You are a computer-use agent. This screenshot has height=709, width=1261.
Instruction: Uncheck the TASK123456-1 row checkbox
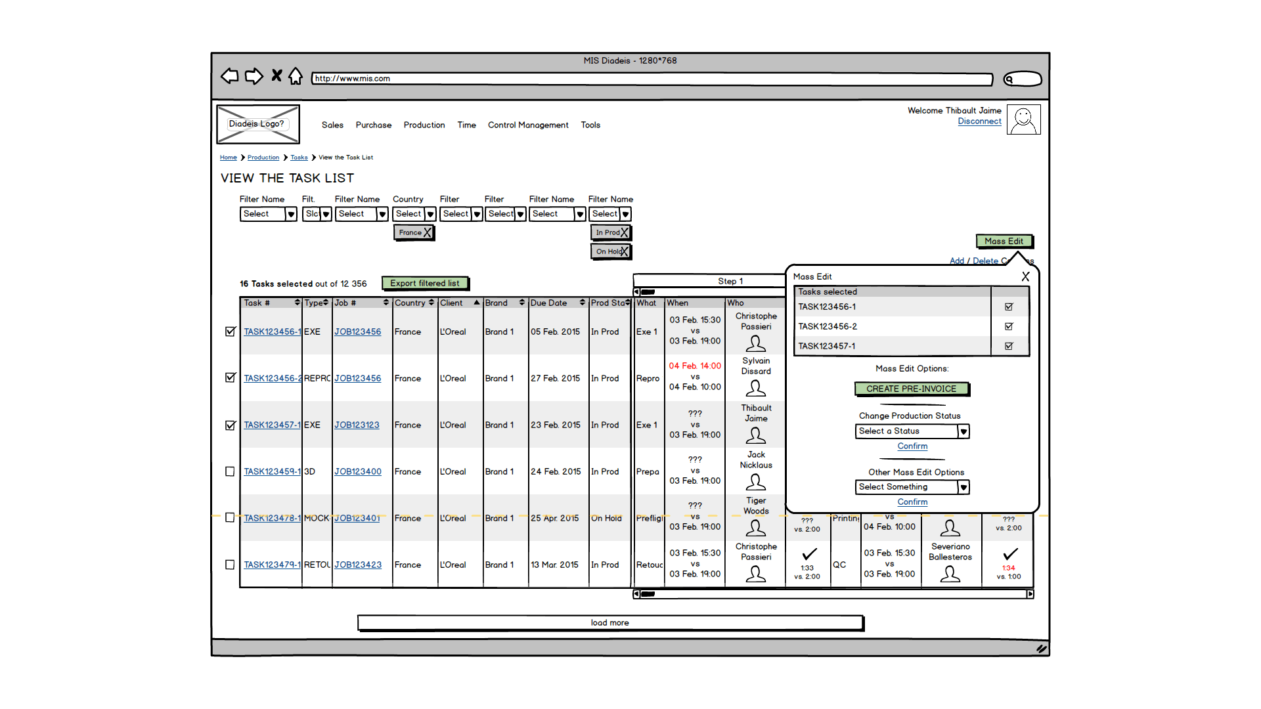(230, 332)
